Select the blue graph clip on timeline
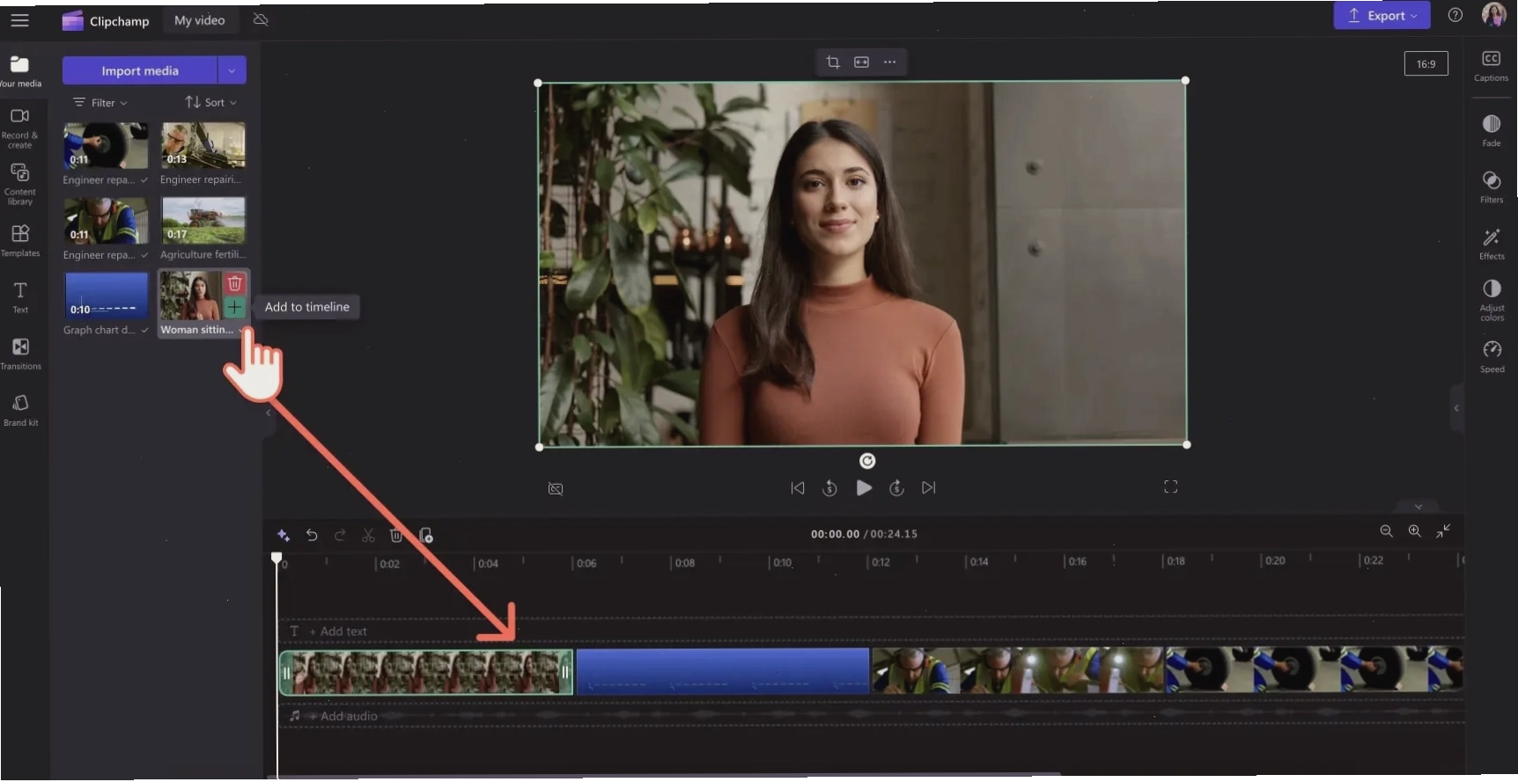This screenshot has width=1518, height=782. coord(723,672)
